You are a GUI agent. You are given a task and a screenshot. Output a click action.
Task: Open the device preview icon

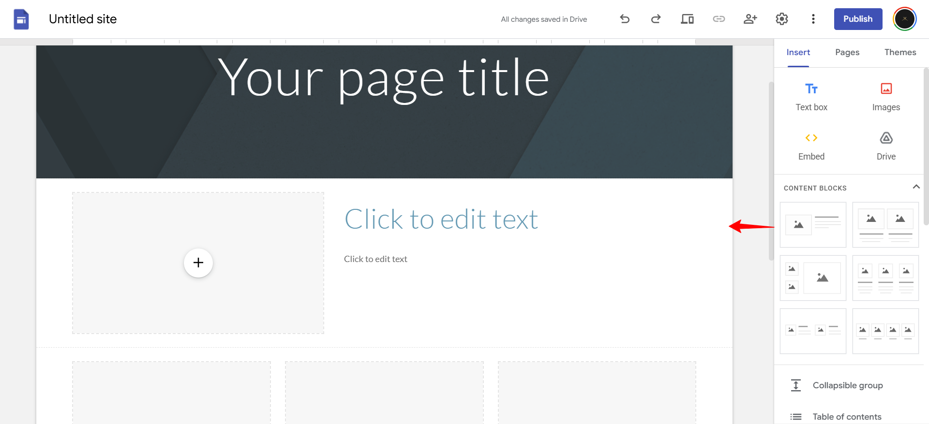coord(687,19)
